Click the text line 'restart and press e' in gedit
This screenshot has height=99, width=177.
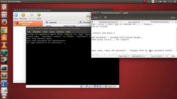click(104, 33)
